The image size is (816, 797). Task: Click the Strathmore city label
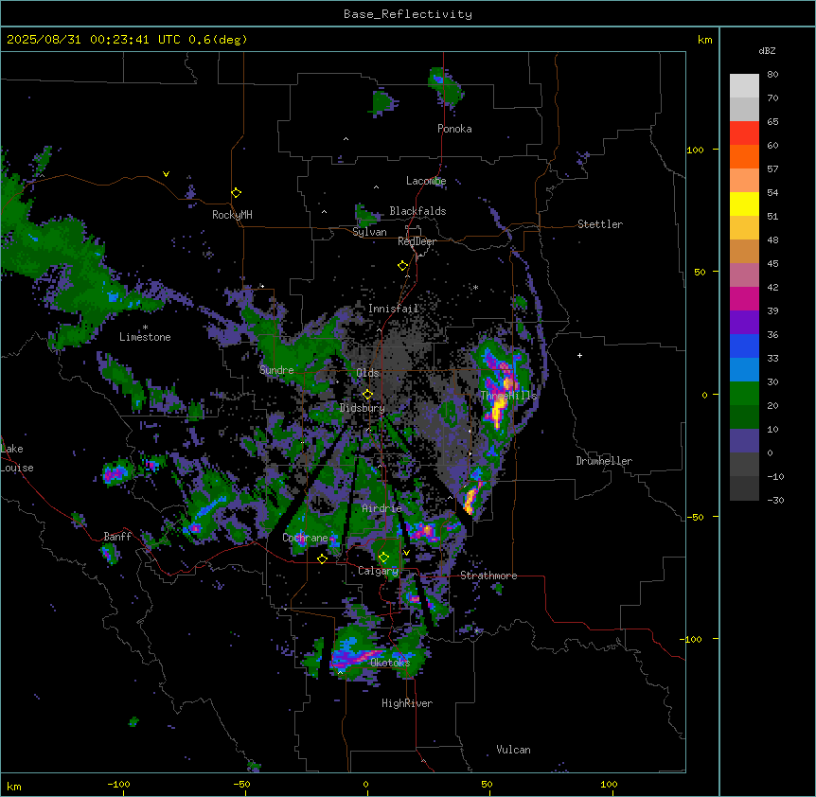488,576
